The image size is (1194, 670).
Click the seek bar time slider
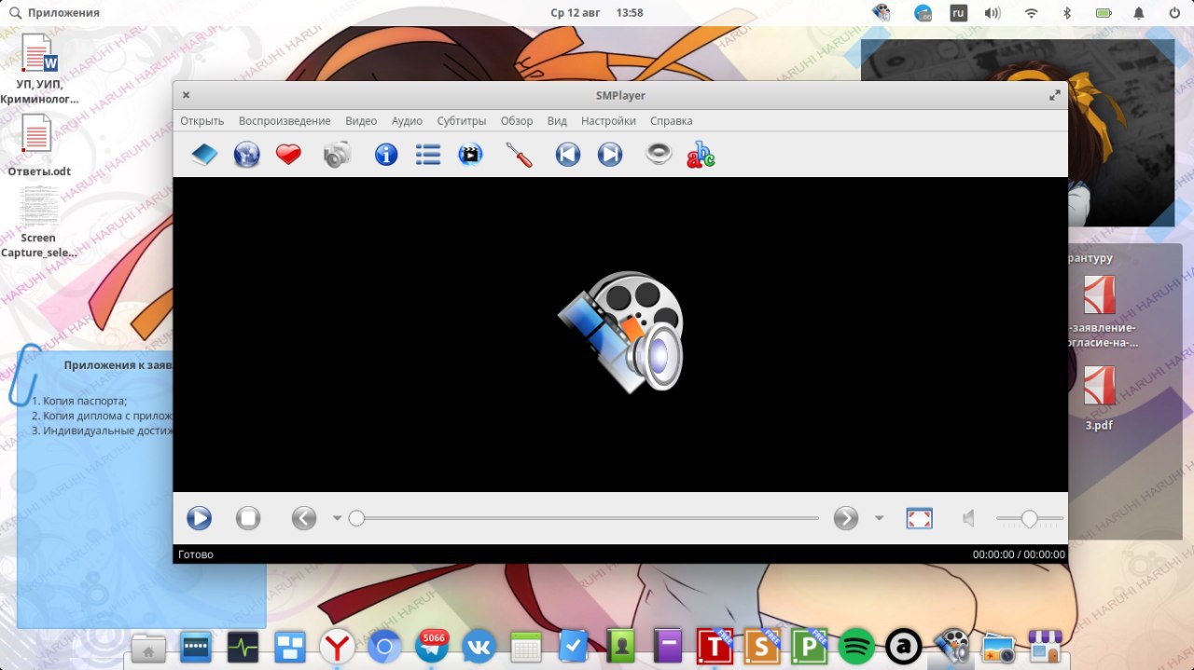tap(584, 518)
